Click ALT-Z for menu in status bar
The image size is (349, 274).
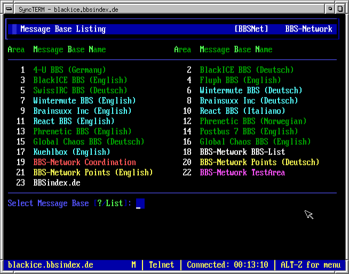[311, 265]
